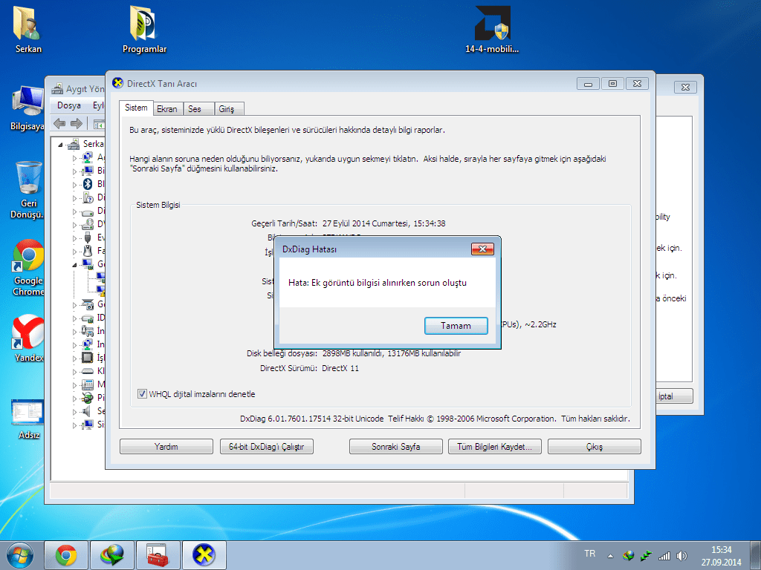Viewport: 761px width, 570px height.
Task: Select Bluetooth icon in device tree
Action: click(88, 184)
